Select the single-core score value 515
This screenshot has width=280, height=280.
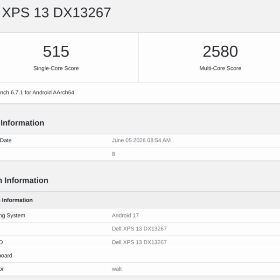pos(56,51)
